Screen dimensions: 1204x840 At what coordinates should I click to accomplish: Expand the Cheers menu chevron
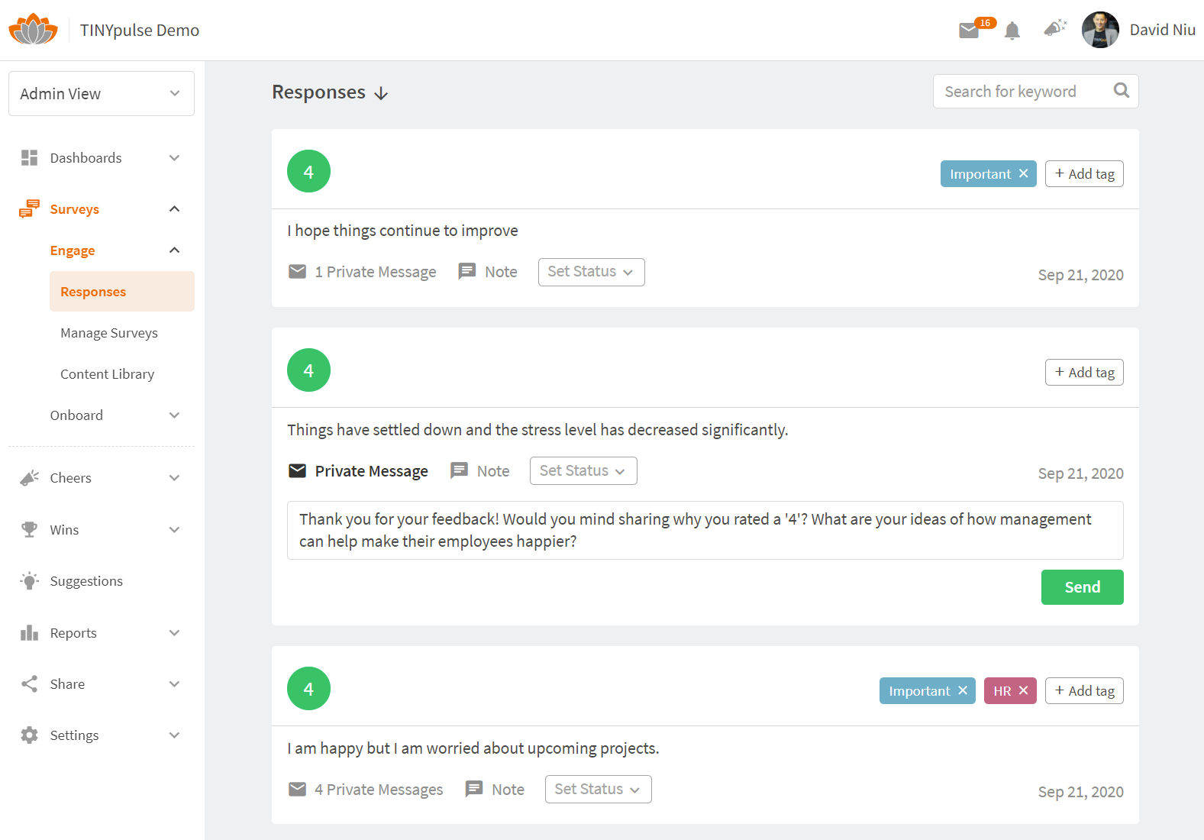174,478
